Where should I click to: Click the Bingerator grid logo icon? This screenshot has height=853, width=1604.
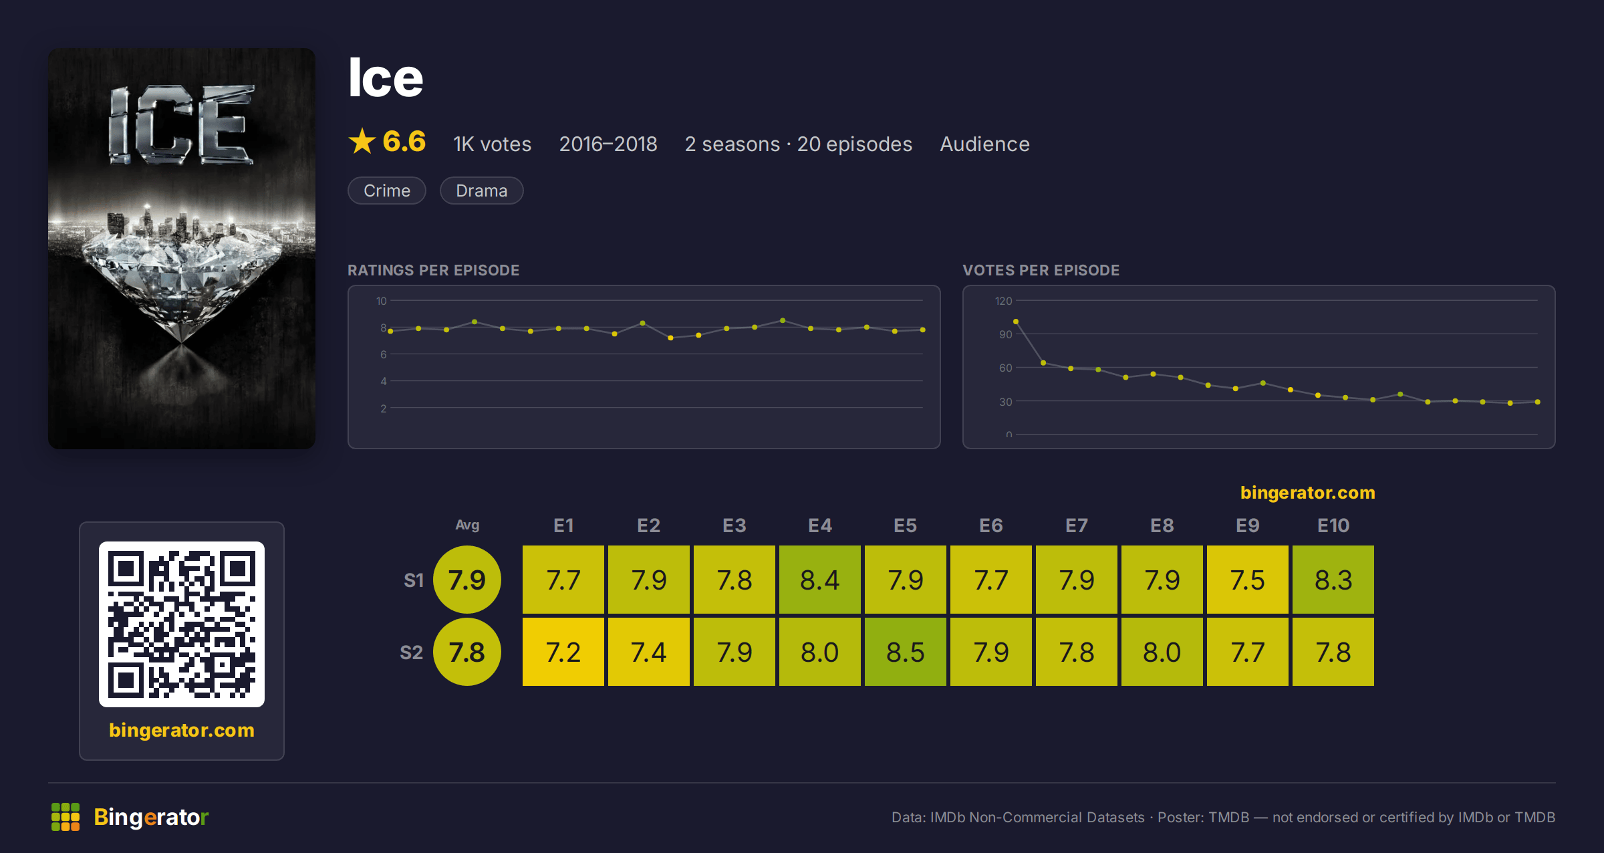65,817
